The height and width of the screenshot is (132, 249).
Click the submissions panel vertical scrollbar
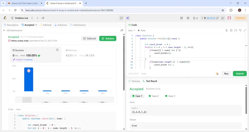(124, 64)
